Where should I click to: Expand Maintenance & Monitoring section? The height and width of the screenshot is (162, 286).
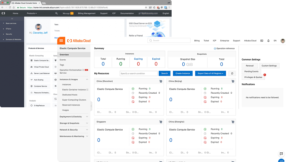click(87, 136)
